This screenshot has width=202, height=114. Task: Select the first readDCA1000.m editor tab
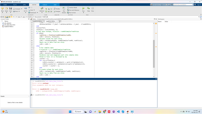[x=37, y=21]
